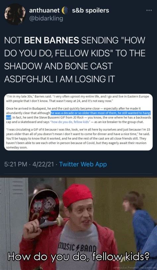Click the 's&b spoilers' name suffix
Image resolution: width=157 pixels, height=270 pixels.
click(x=90, y=10)
